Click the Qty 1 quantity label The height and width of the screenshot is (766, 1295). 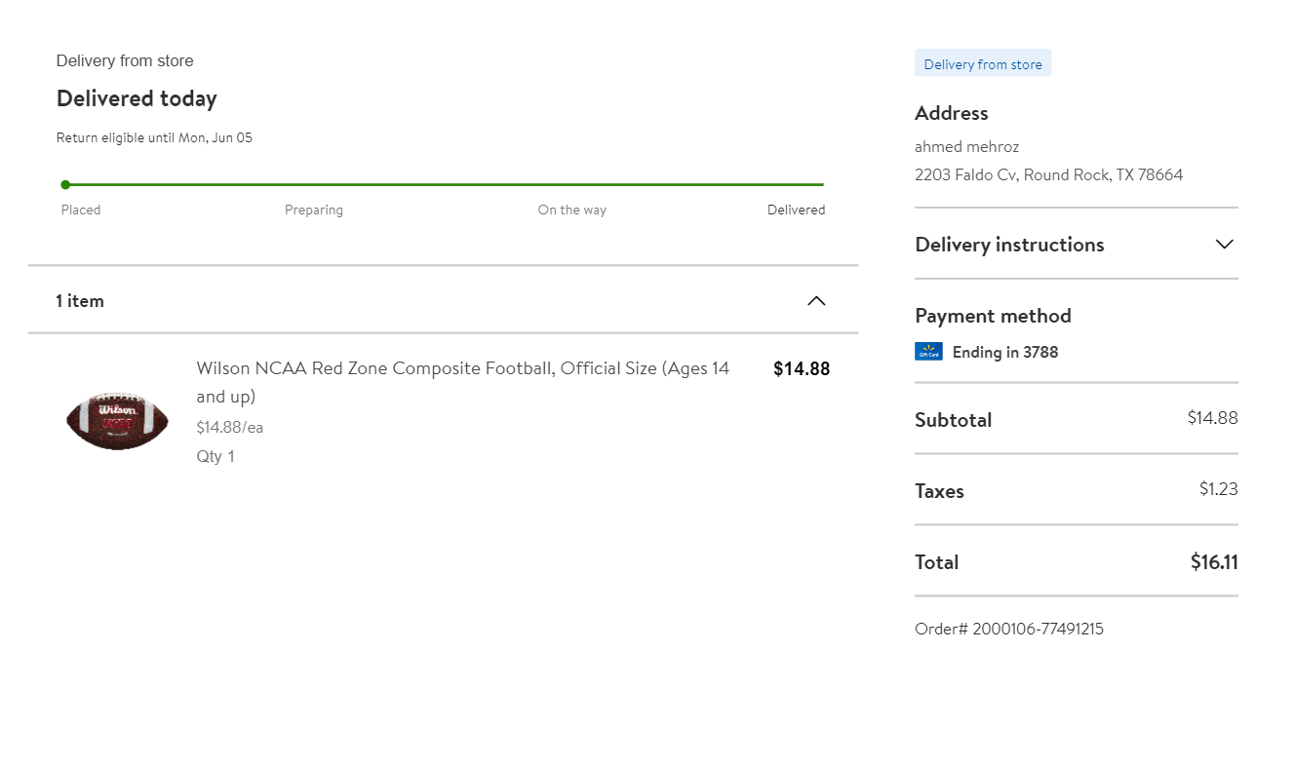tap(216, 456)
